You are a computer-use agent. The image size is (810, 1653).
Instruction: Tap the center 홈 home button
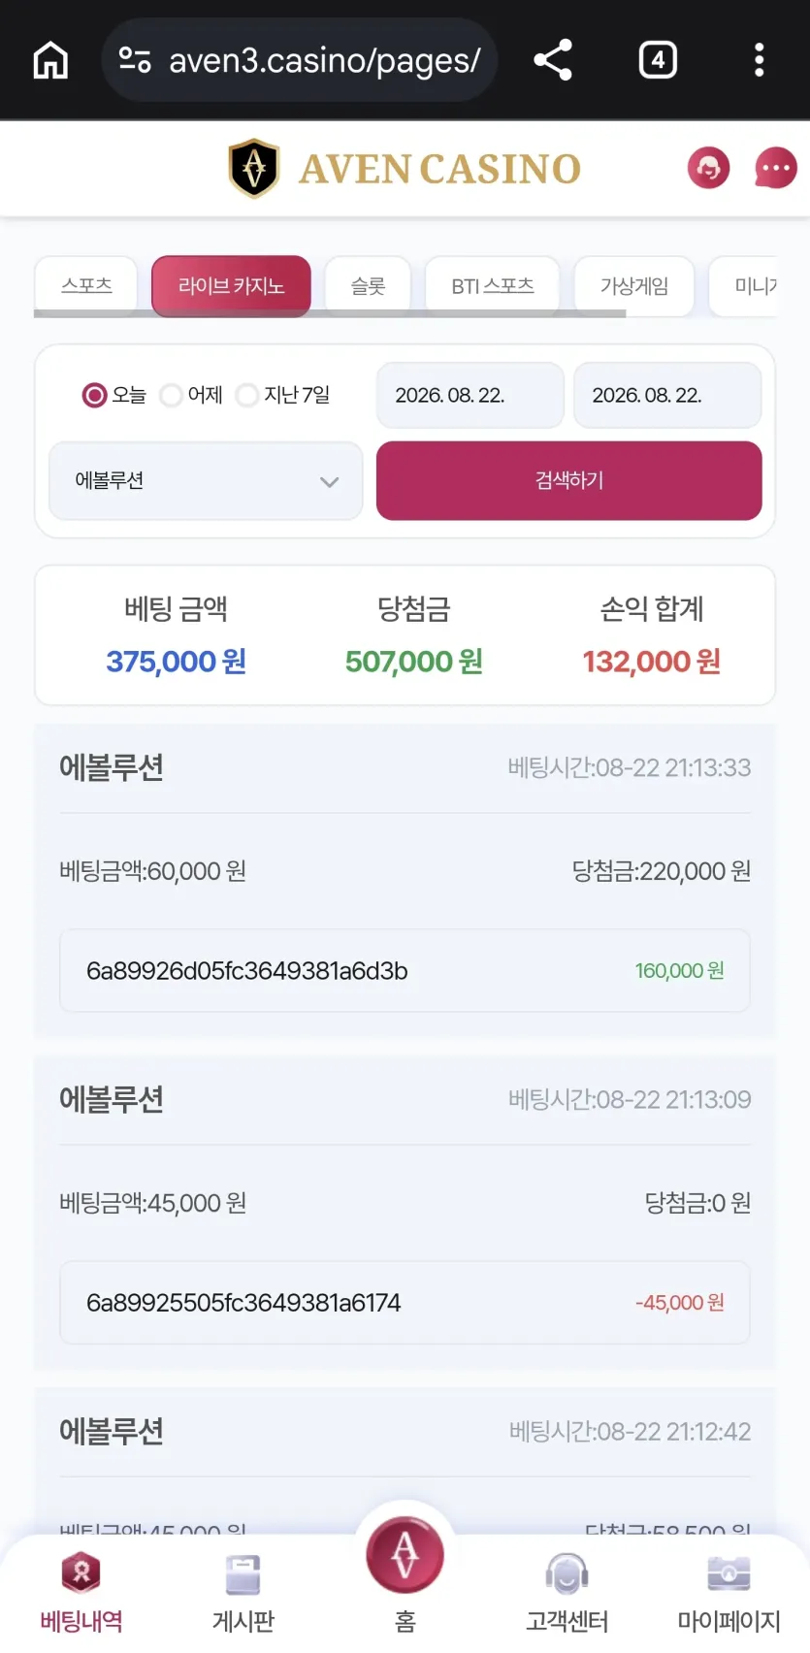click(x=405, y=1556)
